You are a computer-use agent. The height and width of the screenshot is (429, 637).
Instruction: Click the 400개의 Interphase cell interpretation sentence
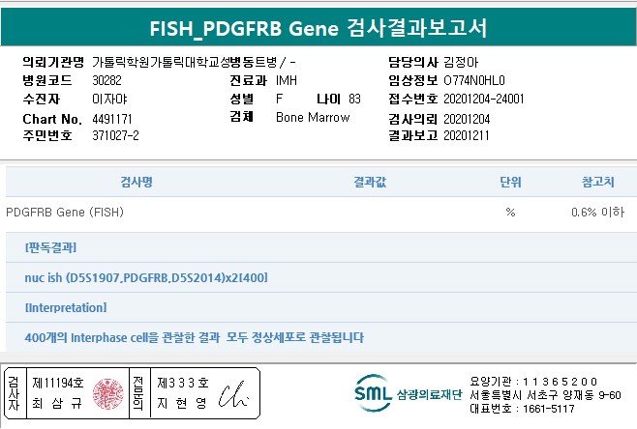click(x=194, y=337)
